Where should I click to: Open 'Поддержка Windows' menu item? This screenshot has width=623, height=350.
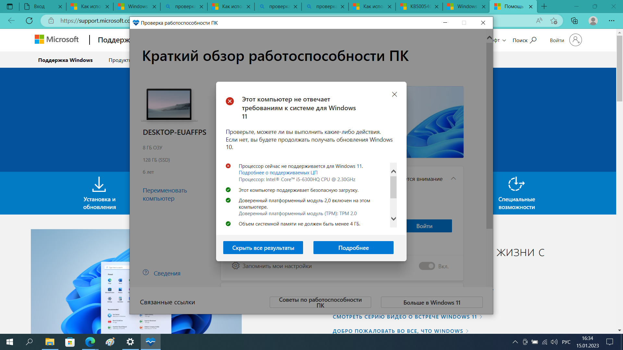[x=65, y=60]
